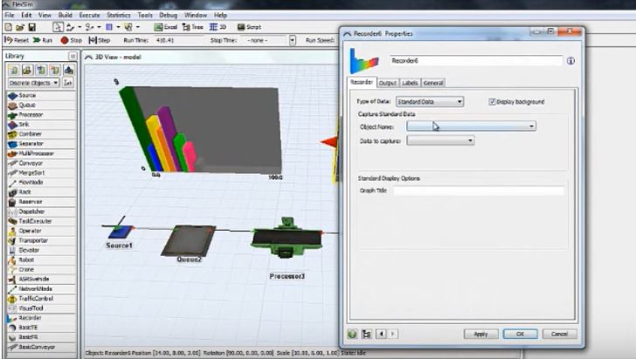
Task: Open the Build menu
Action: (x=65, y=15)
